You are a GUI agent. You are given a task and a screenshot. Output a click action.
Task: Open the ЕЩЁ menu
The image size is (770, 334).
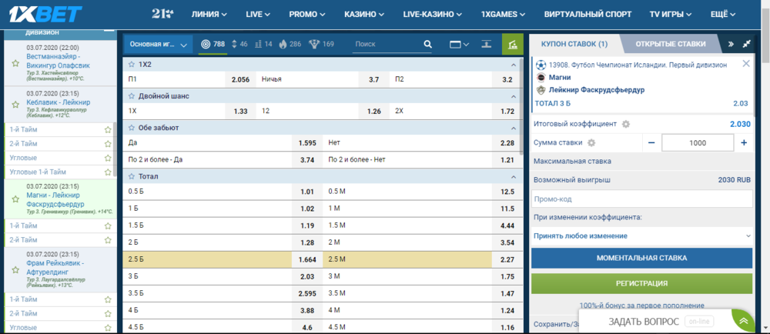pos(723,14)
